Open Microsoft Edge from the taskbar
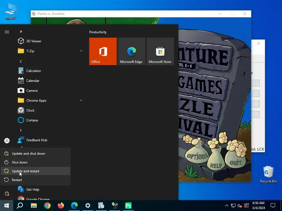This screenshot has height=211, width=282. point(74,206)
